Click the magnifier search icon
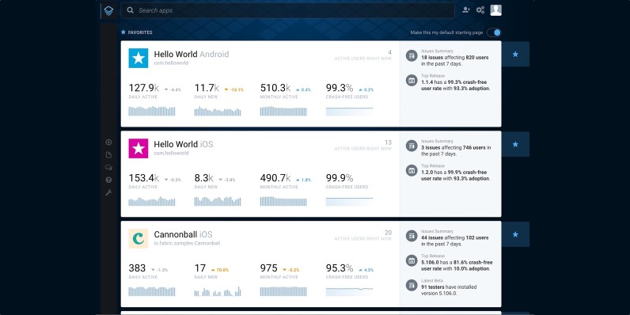 [x=130, y=10]
